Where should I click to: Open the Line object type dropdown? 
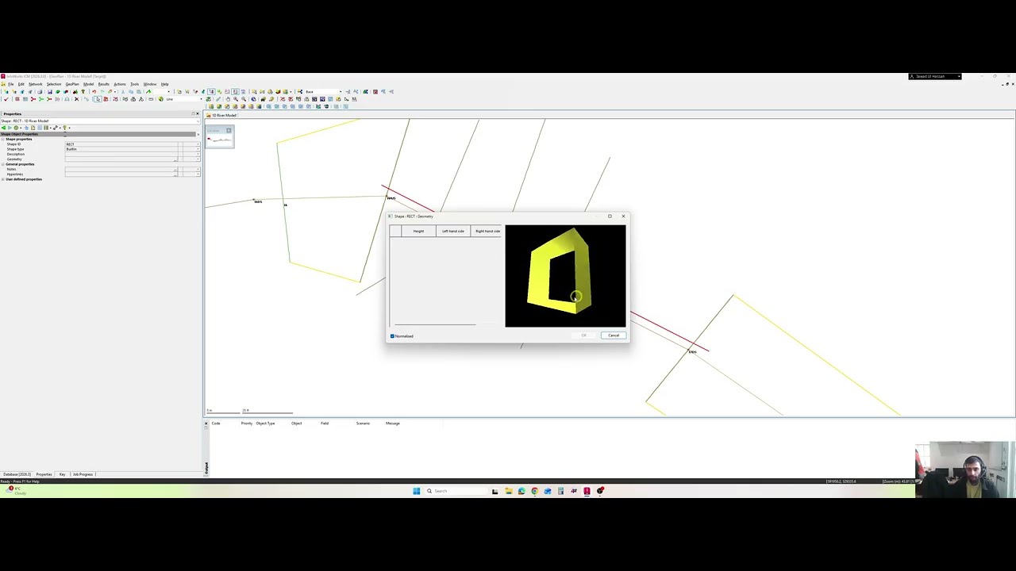point(201,99)
